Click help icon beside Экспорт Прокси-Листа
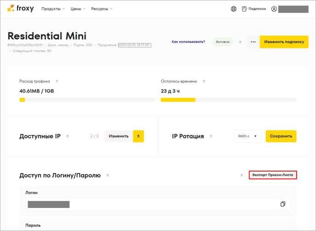This screenshot has height=231, width=316. point(242,175)
